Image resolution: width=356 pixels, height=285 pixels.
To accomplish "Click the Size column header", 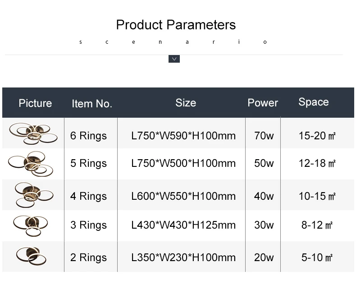I will pyautogui.click(x=186, y=103).
